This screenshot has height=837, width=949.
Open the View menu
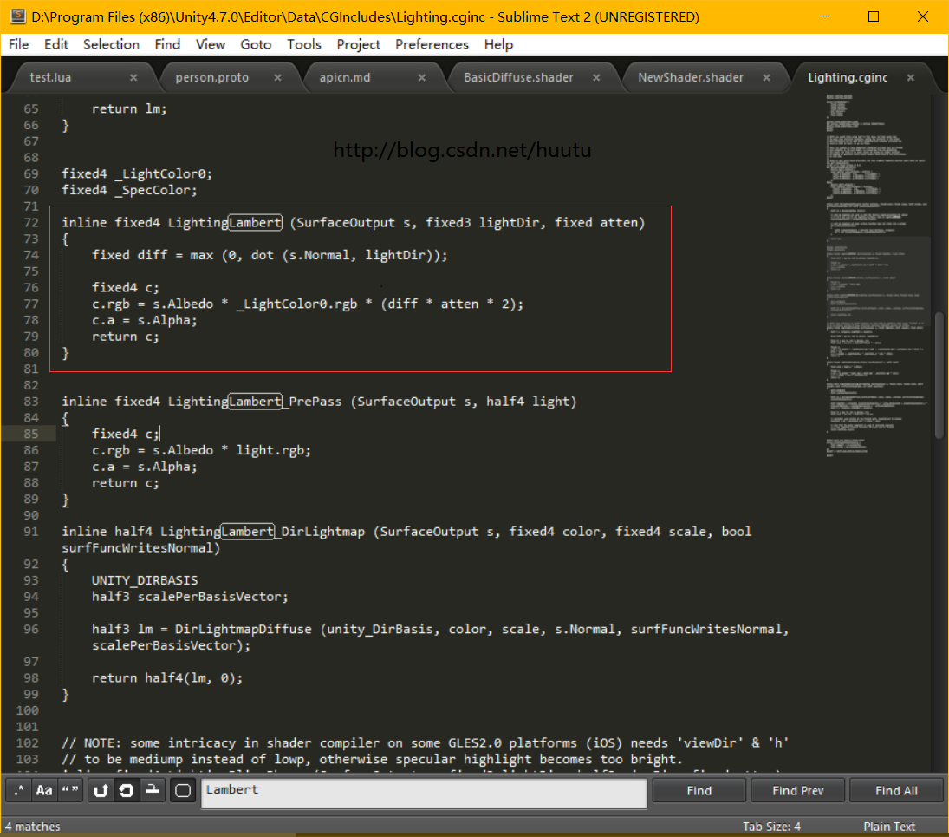210,44
